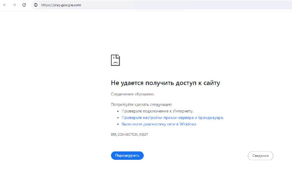Image resolution: width=292 pixels, height=174 pixels.
Task: Run the Windows network diagnostics link
Action: 159,124
